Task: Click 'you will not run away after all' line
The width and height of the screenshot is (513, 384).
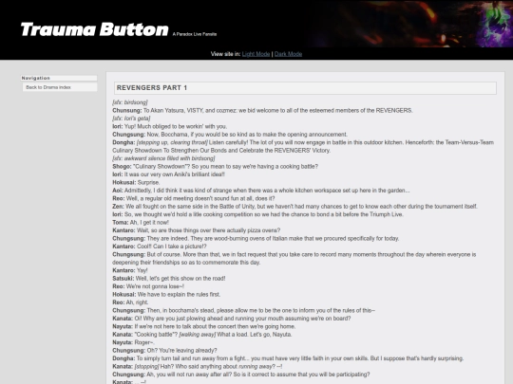Action: pyautogui.click(x=241, y=375)
